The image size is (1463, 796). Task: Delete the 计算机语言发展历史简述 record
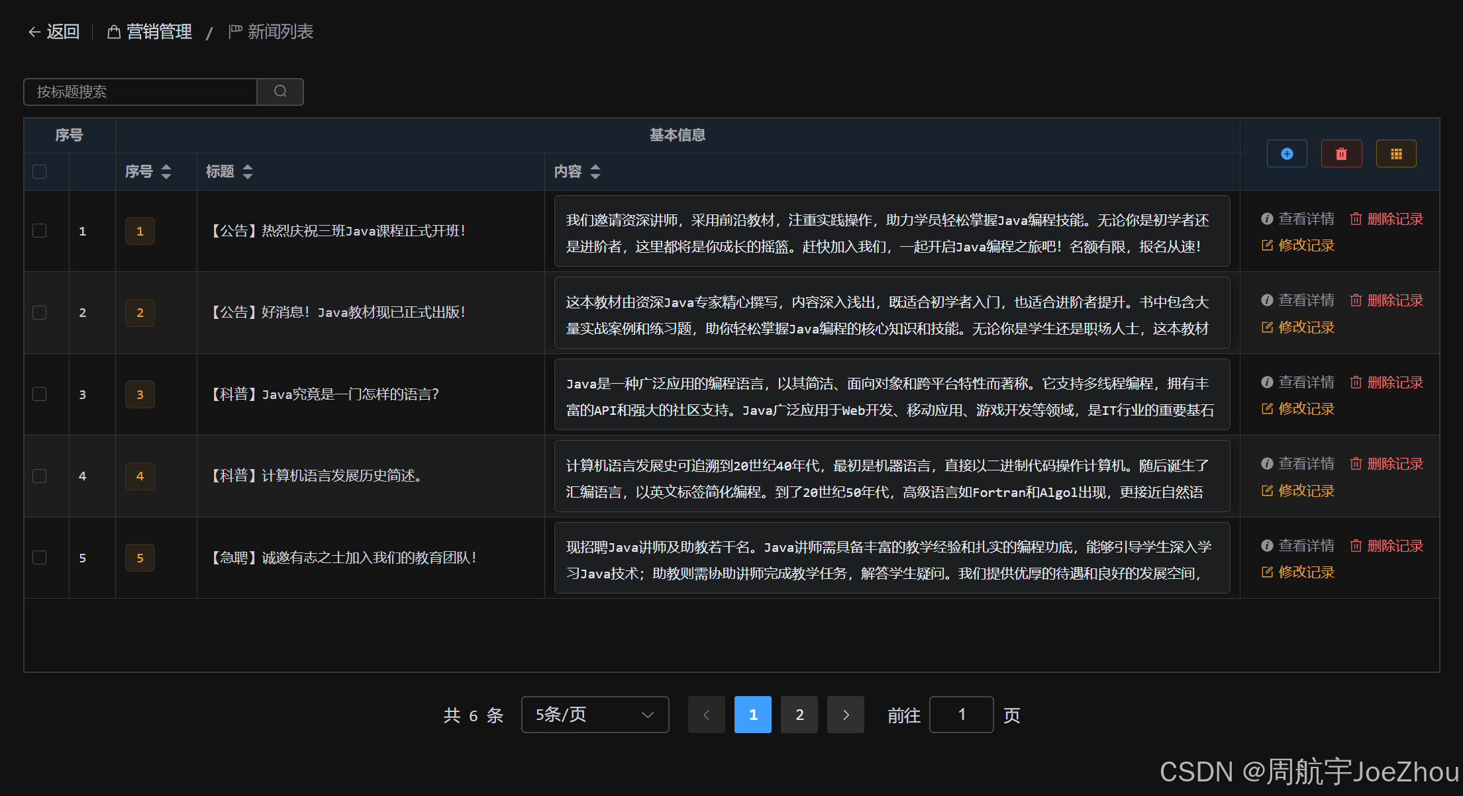click(1386, 464)
